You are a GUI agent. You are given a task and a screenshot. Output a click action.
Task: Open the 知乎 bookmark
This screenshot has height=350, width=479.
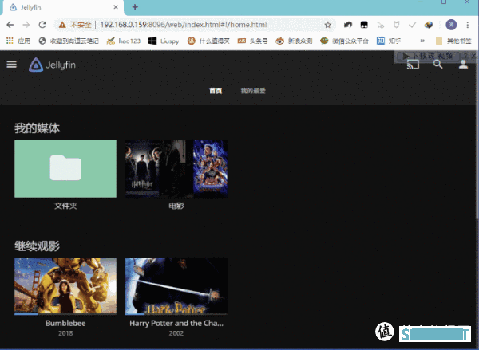click(389, 41)
